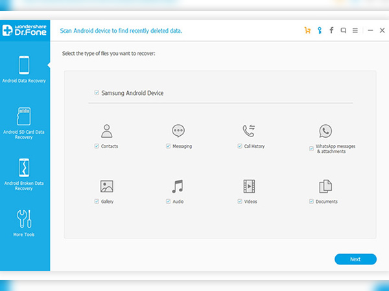The height and width of the screenshot is (291, 389).
Task: Uncheck the Contacts checkbox
Action: 97,147
